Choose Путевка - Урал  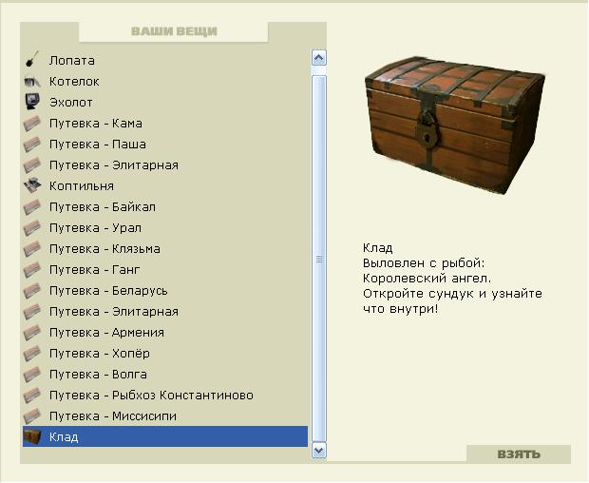click(165, 228)
